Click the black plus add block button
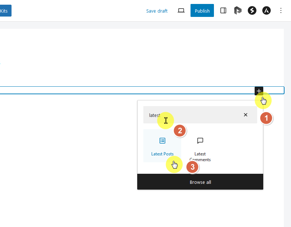Viewport: 291px width, 227px height. [x=259, y=91]
